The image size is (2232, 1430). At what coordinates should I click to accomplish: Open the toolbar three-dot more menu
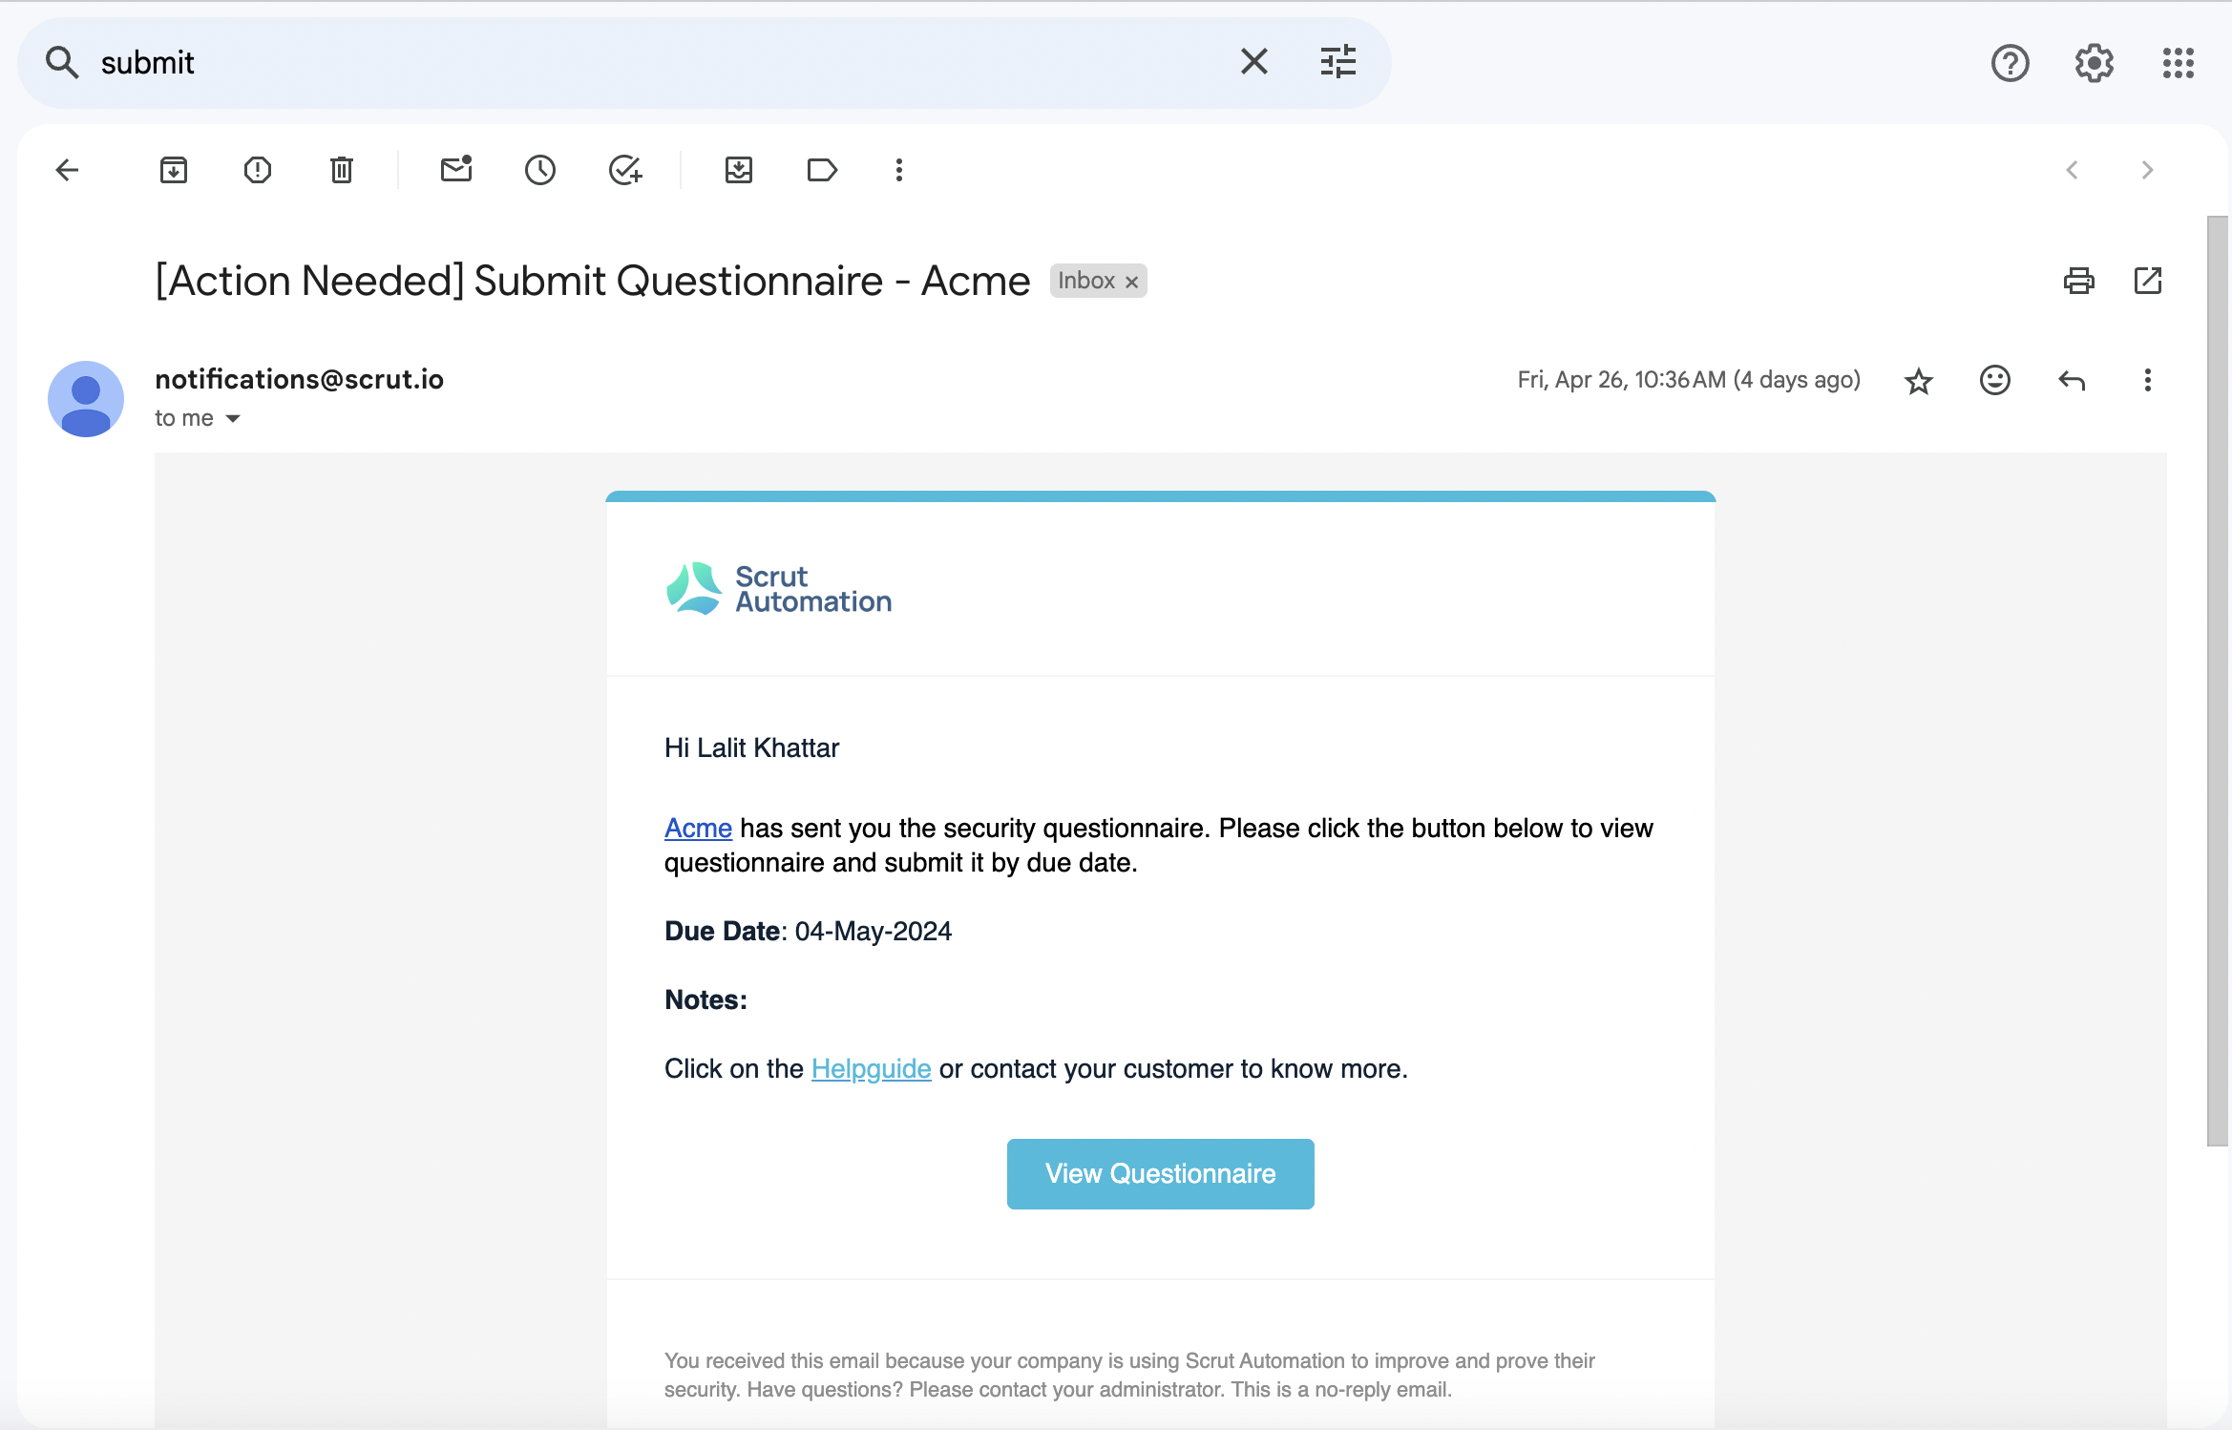(899, 170)
